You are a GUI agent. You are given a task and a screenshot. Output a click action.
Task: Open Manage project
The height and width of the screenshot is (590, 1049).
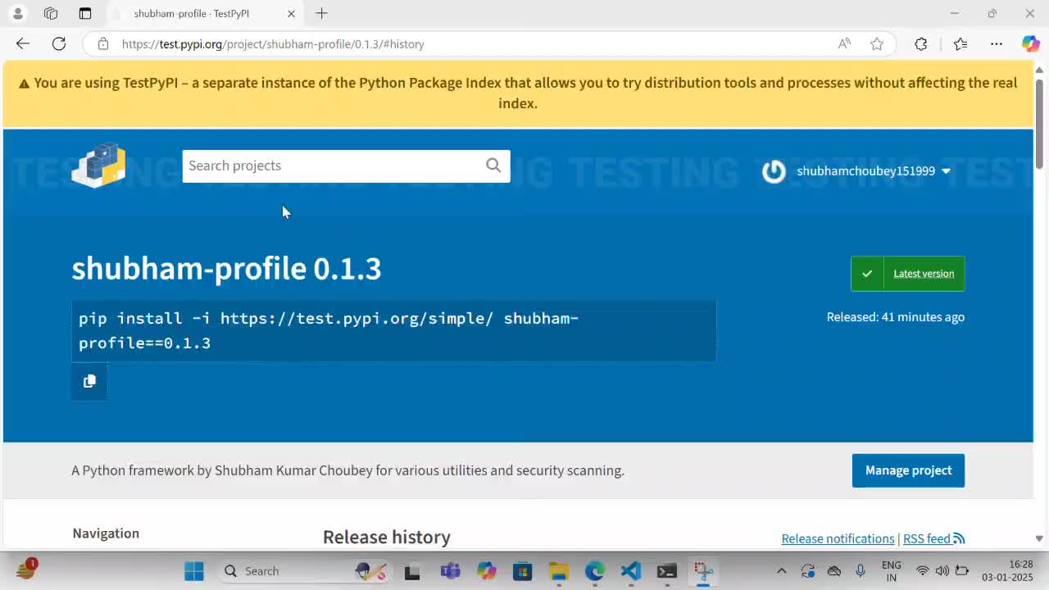click(908, 470)
